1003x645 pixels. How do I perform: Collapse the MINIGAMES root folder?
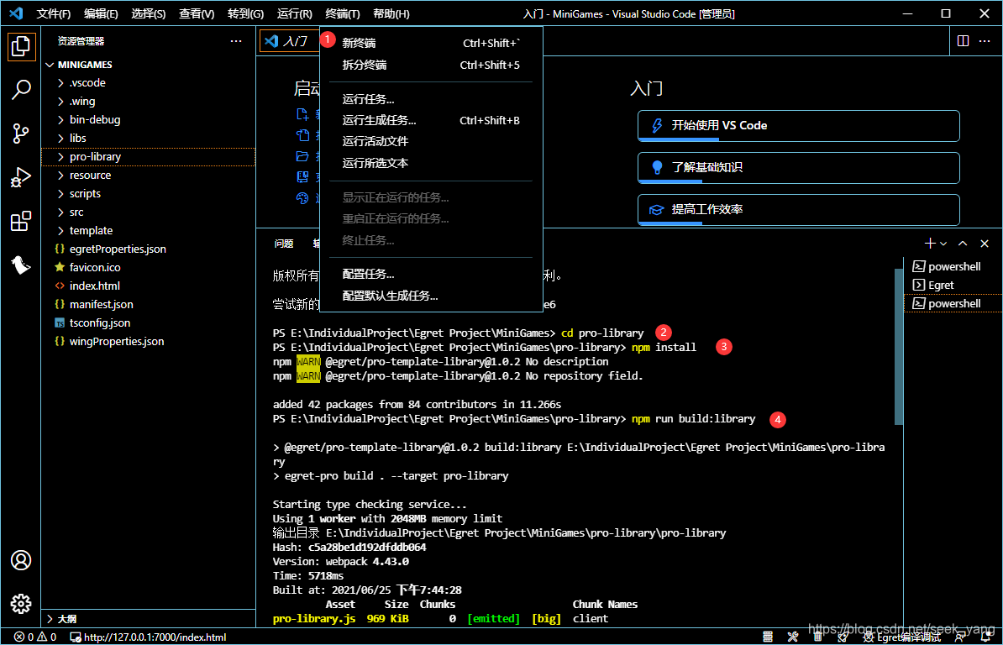click(x=50, y=65)
